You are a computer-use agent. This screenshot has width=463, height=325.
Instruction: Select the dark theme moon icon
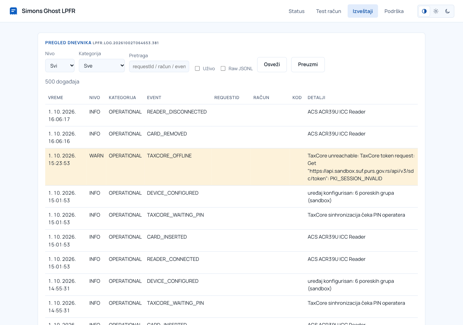(x=447, y=11)
